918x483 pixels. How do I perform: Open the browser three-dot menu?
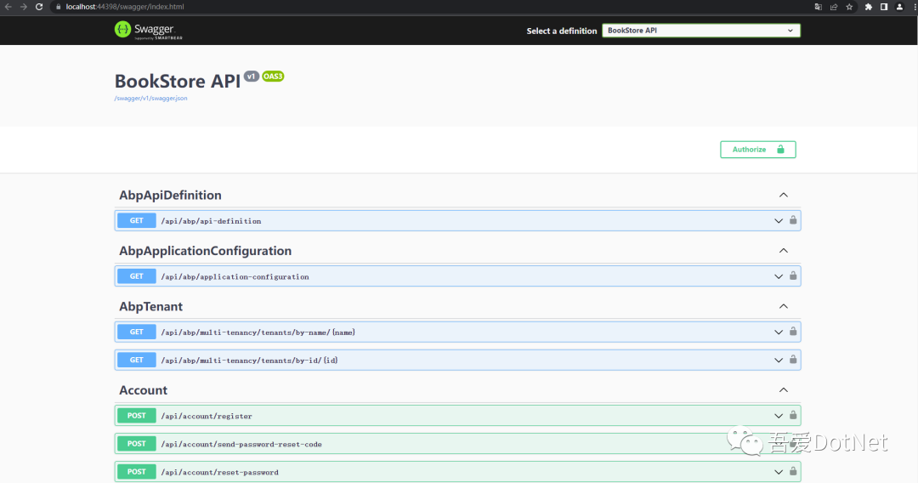pos(914,7)
